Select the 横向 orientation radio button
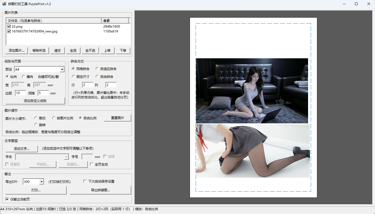Viewport: 375px width, 214px height. [x=23, y=77]
